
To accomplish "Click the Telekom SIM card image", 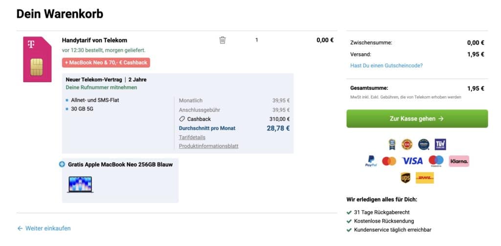I will pos(37,59).
